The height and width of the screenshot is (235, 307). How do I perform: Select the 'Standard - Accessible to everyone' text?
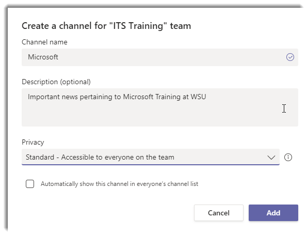100,157
